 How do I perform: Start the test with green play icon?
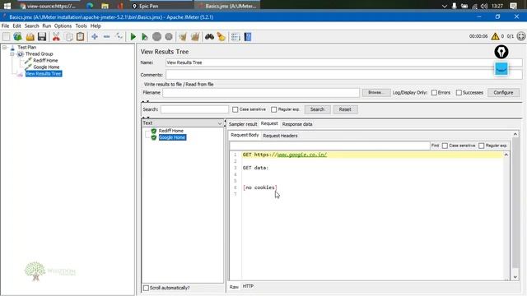point(133,36)
